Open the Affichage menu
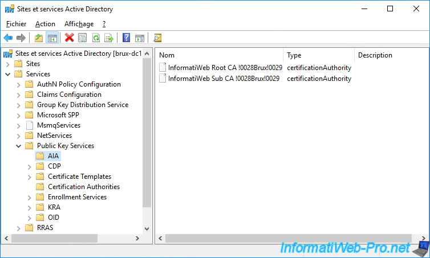430x258 pixels. 79,24
